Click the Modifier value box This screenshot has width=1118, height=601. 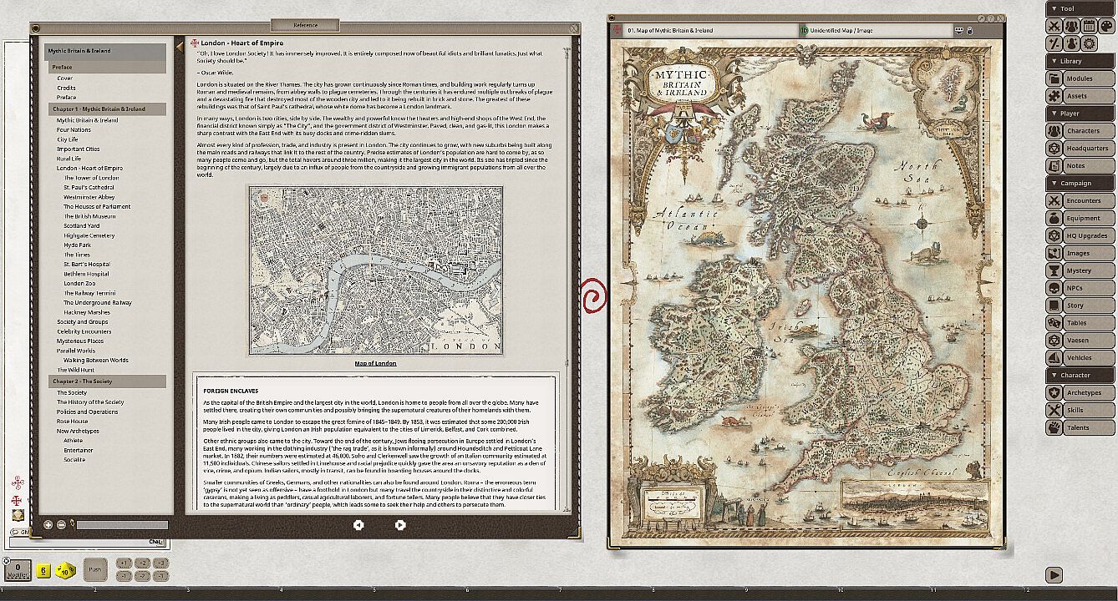18,569
